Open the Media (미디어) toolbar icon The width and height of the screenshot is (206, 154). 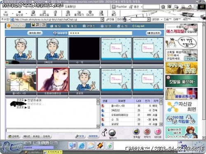coord(90,13)
